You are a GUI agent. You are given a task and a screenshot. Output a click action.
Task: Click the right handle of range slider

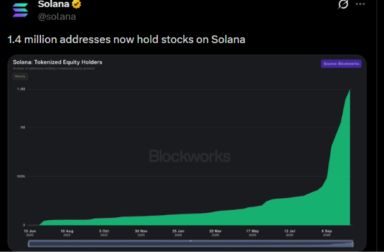tap(353, 244)
